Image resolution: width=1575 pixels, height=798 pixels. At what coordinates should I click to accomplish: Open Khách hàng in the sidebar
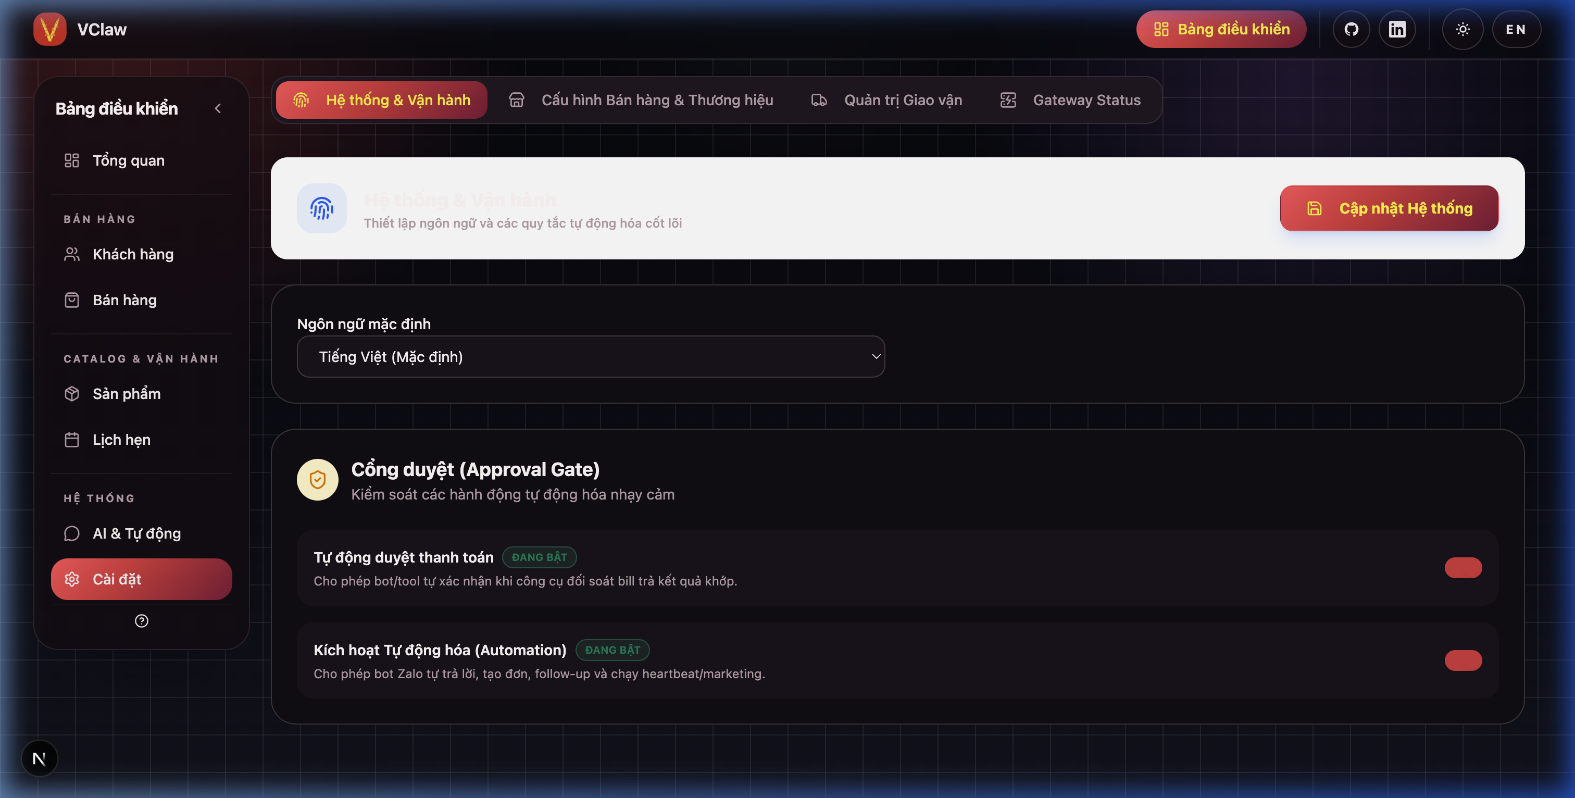pyautogui.click(x=141, y=254)
